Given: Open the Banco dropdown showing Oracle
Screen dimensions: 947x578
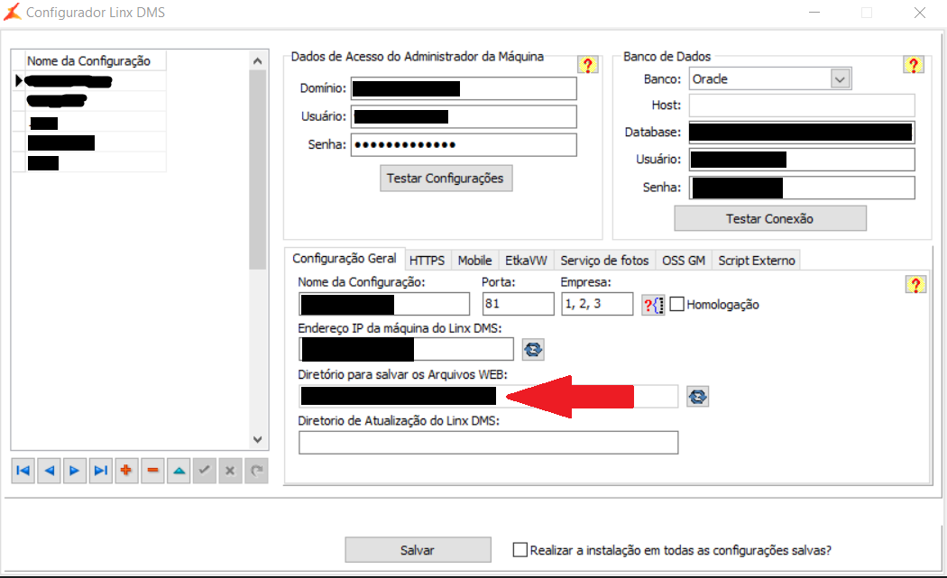Looking at the screenshot, I should [x=840, y=78].
